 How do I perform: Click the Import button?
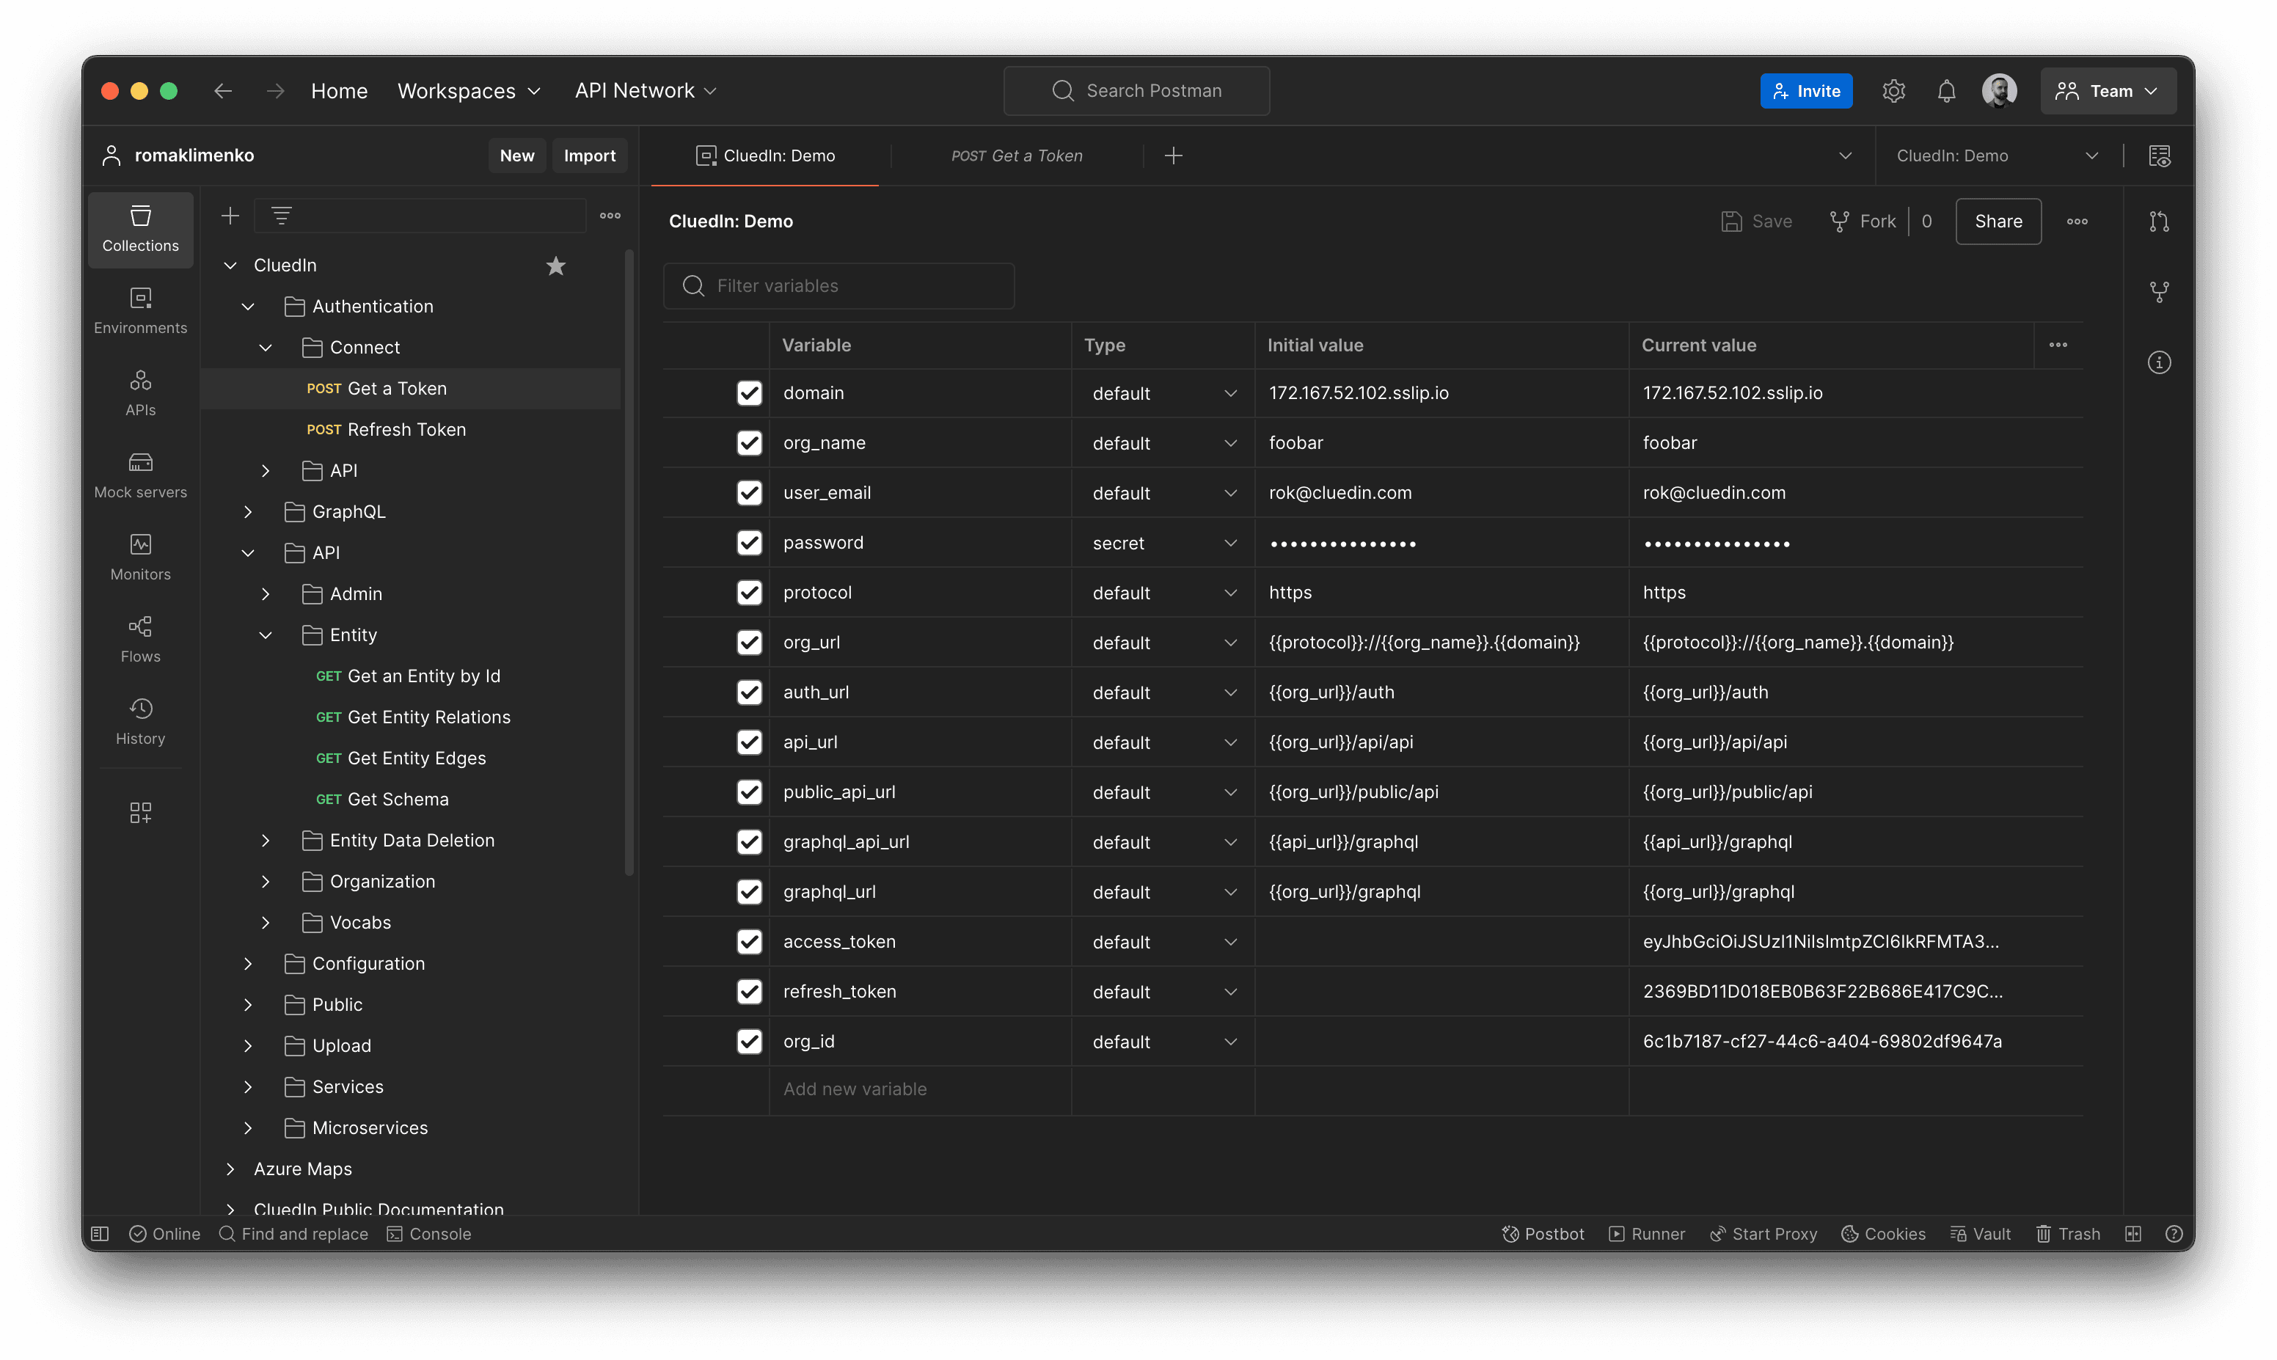[589, 156]
